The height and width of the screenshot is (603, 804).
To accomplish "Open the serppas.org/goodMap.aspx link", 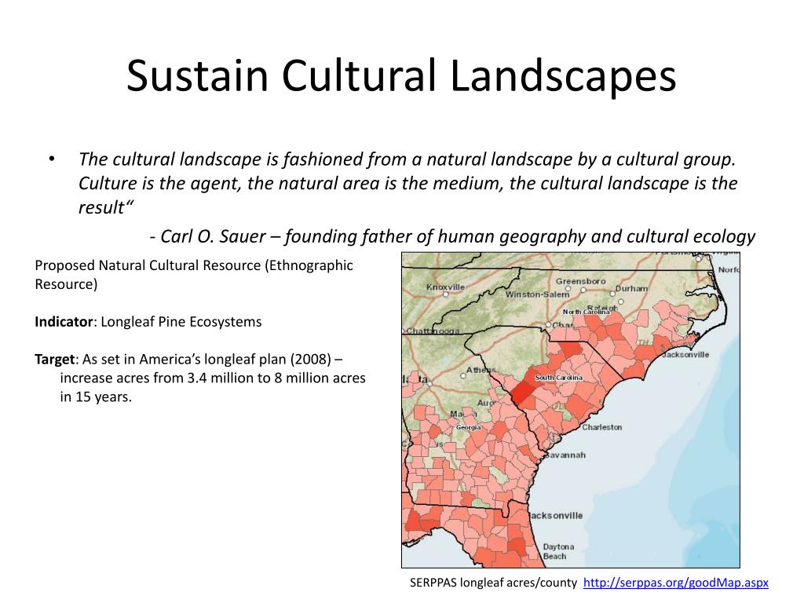I will pos(676,583).
